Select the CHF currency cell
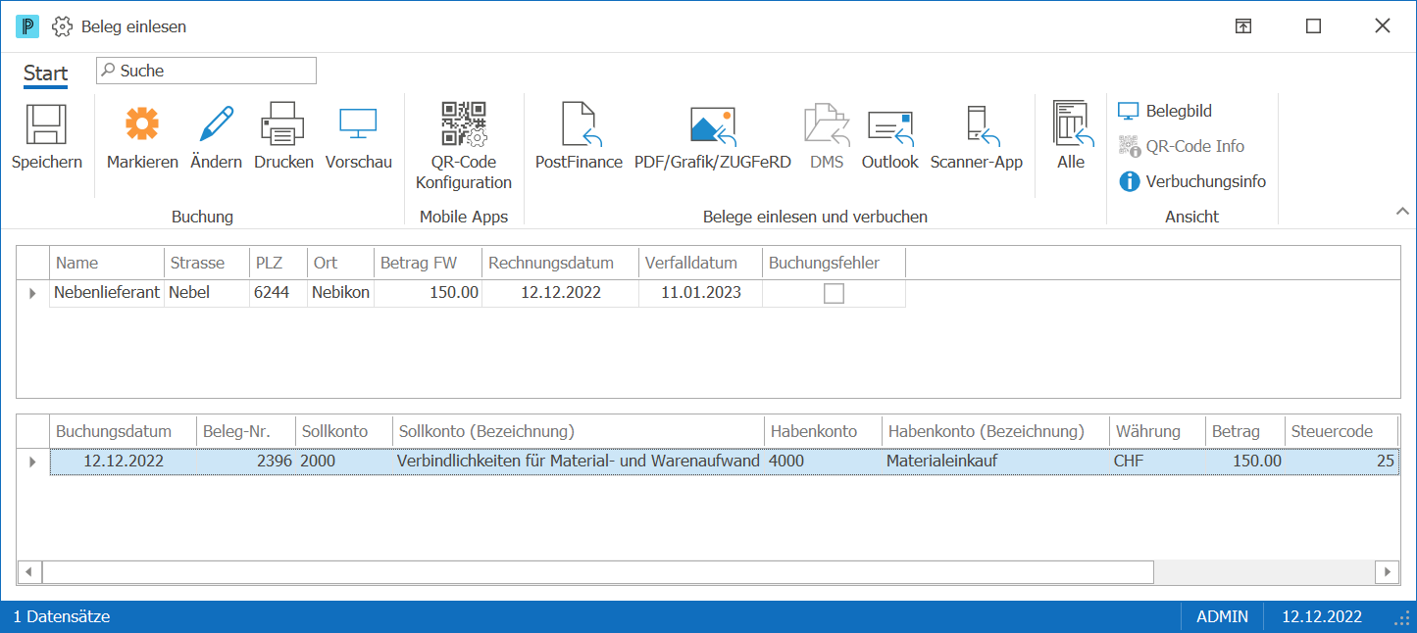The width and height of the screenshot is (1417, 633). point(1157,462)
